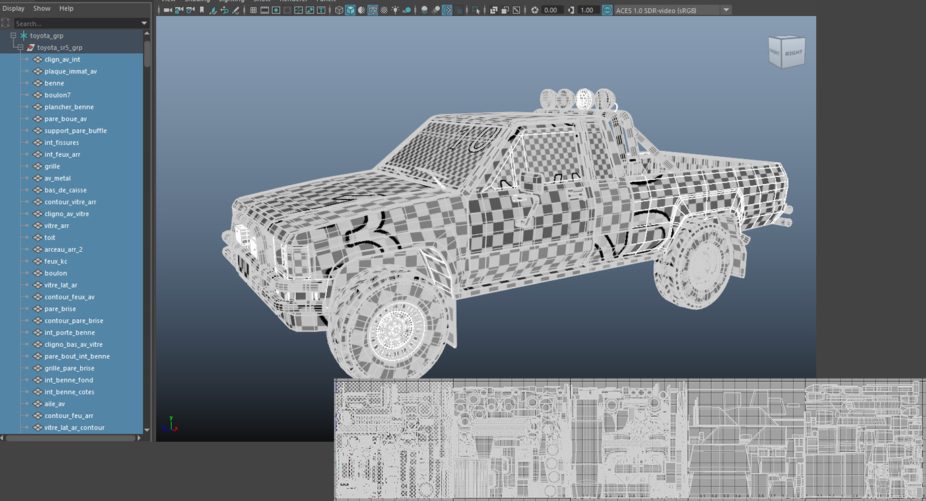926x501 pixels.
Task: Open the Help menu in Outliner
Action: (x=66, y=8)
